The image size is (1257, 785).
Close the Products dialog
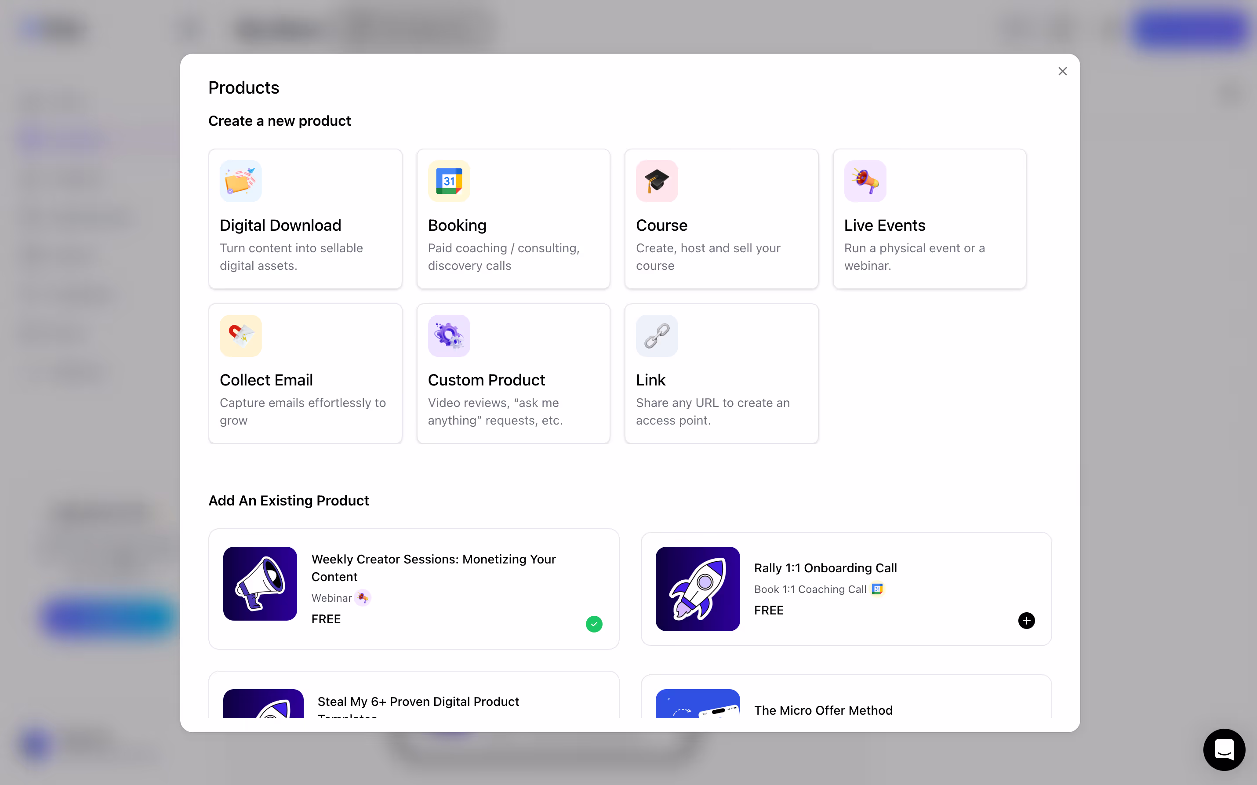coord(1062,71)
